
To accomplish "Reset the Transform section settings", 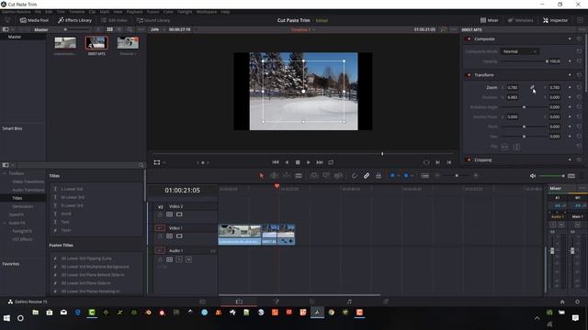I will tap(579, 75).
